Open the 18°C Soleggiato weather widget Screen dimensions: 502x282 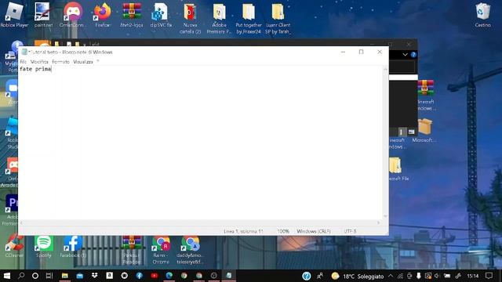pyautogui.click(x=358, y=276)
